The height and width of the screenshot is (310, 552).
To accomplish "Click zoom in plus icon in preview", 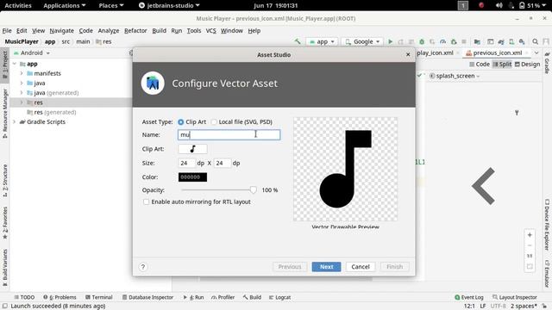I will coord(530,235).
